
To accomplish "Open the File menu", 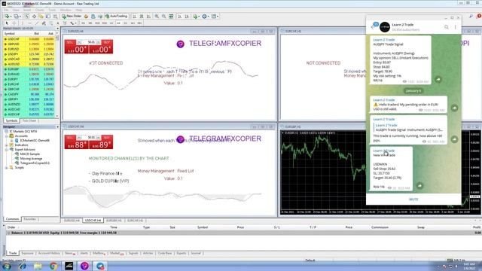I will [x=6, y=10].
